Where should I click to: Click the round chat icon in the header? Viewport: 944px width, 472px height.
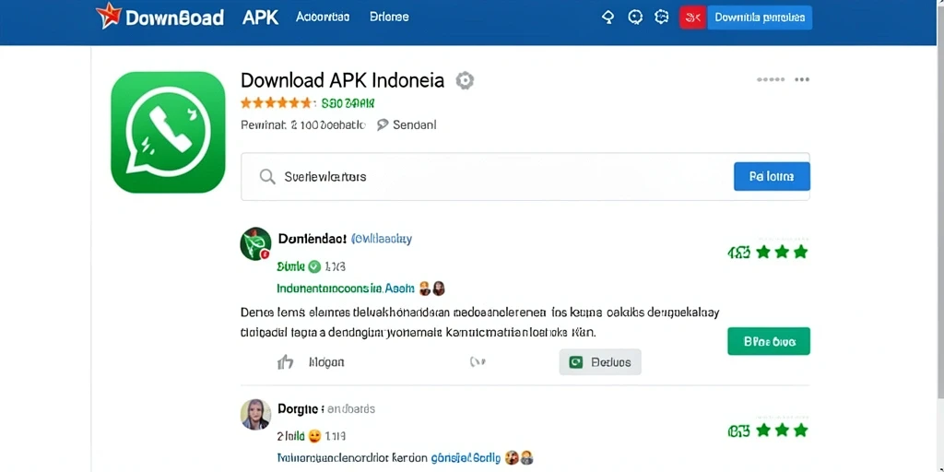point(635,17)
